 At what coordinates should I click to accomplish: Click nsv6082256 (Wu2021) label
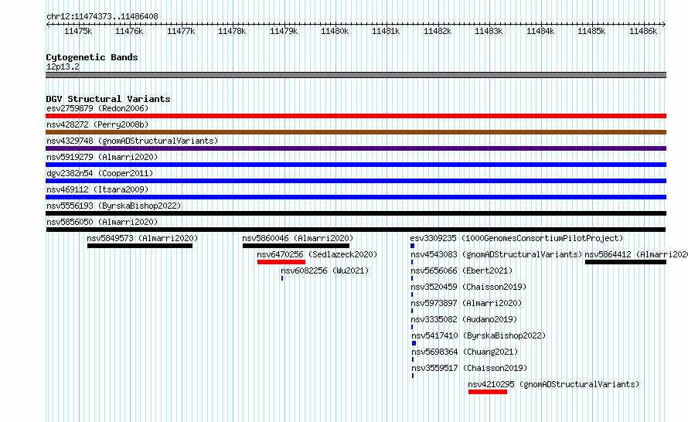[325, 271]
